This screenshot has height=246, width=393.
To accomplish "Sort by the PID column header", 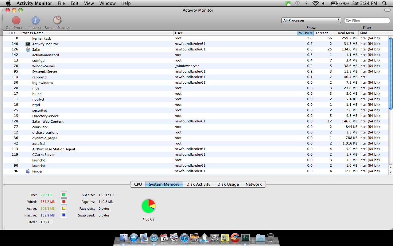I will tap(11, 33).
